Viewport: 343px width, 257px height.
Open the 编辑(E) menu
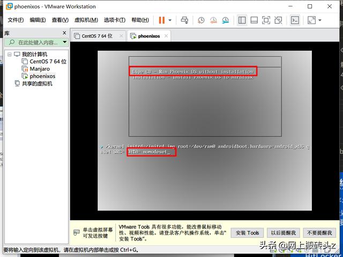(38, 20)
